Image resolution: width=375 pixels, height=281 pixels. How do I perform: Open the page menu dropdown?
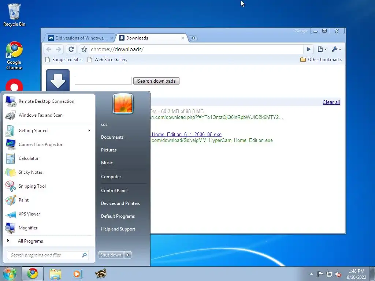[x=322, y=49]
